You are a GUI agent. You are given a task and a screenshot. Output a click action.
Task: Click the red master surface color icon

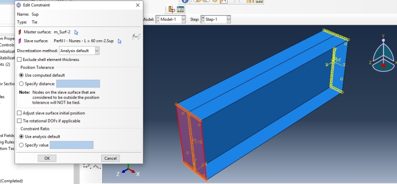click(x=20, y=32)
